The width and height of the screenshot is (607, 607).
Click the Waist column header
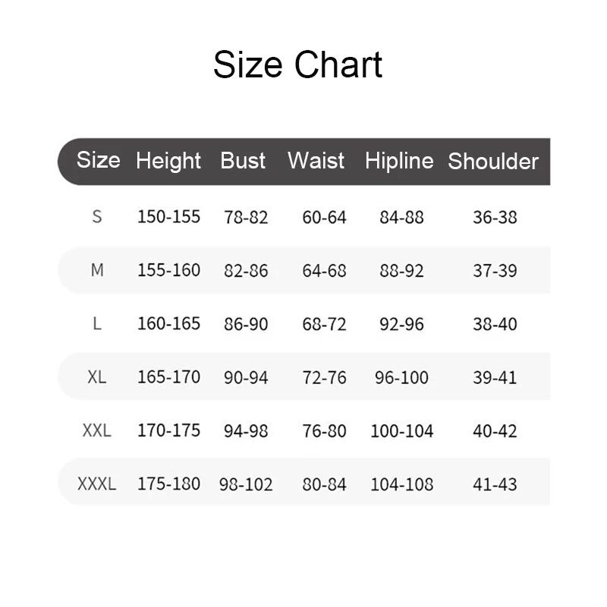tap(316, 161)
